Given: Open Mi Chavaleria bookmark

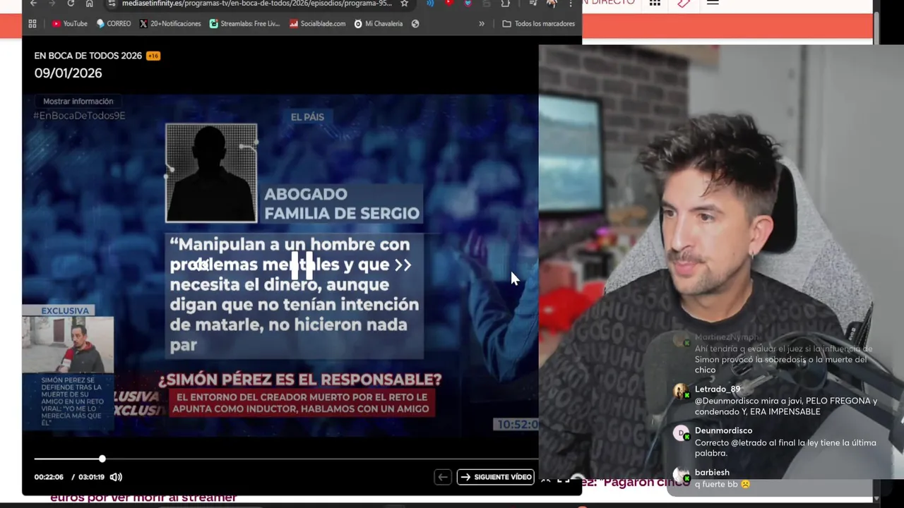Looking at the screenshot, I should [378, 24].
